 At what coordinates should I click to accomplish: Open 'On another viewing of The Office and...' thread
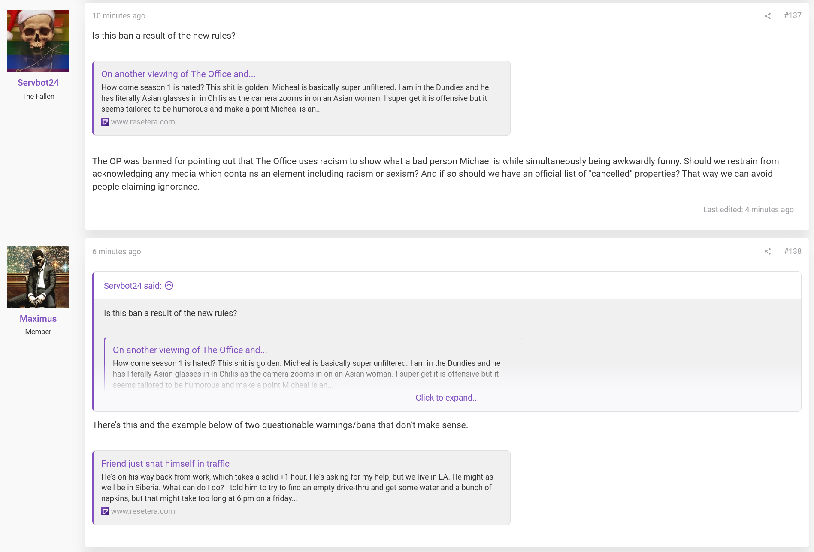pyautogui.click(x=179, y=74)
